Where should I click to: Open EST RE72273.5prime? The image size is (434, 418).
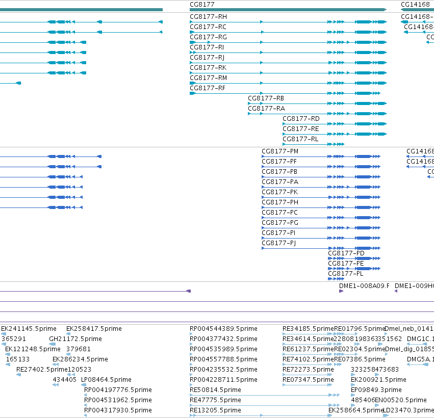click(309, 370)
